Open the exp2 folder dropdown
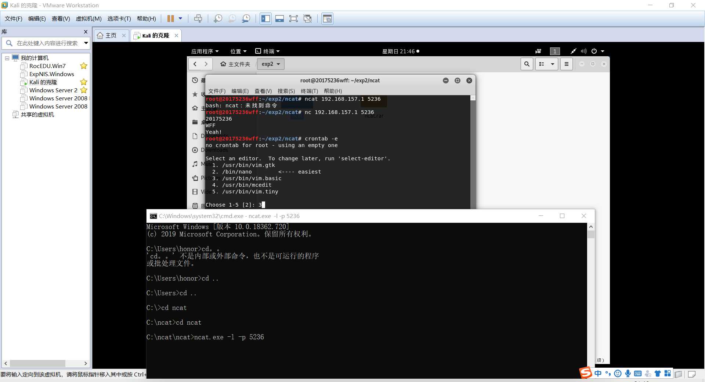 (271, 64)
